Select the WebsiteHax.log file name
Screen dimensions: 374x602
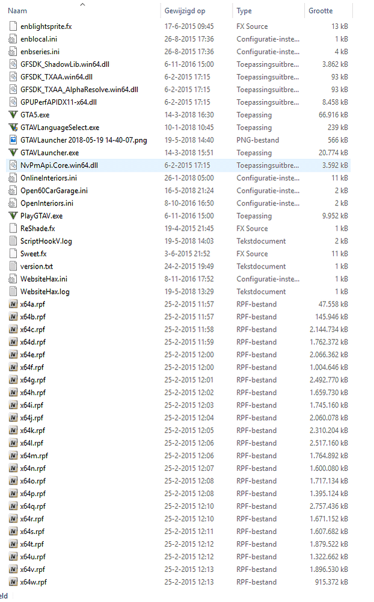[45, 292]
